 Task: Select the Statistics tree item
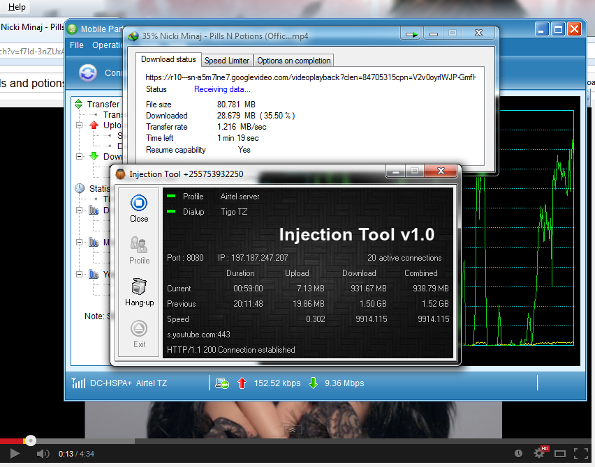click(99, 188)
